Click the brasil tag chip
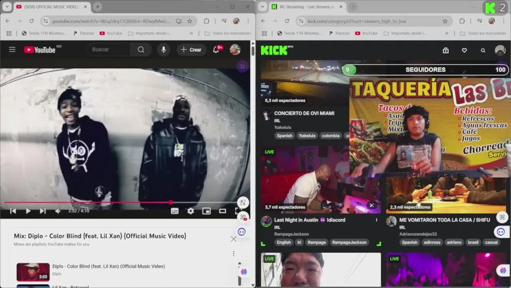The height and width of the screenshot is (288, 511). (x=473, y=242)
